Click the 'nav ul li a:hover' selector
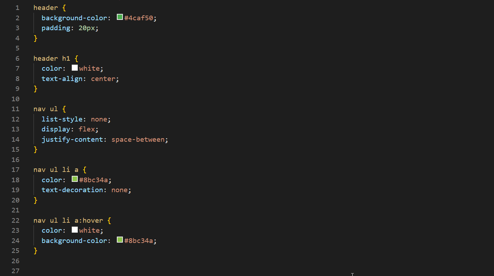Screen dimensions: 494x276 (x=68, y=220)
